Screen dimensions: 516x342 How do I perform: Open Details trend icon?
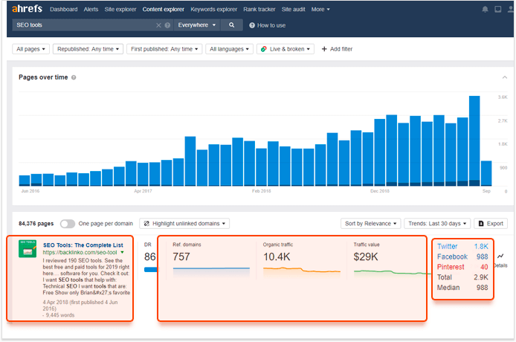(500, 256)
